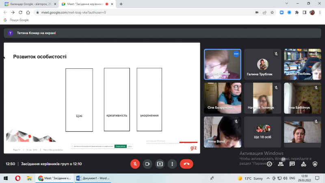Viewport: 325px width, 183px height.
Task: Reload the Meet page
Action: 20,13
